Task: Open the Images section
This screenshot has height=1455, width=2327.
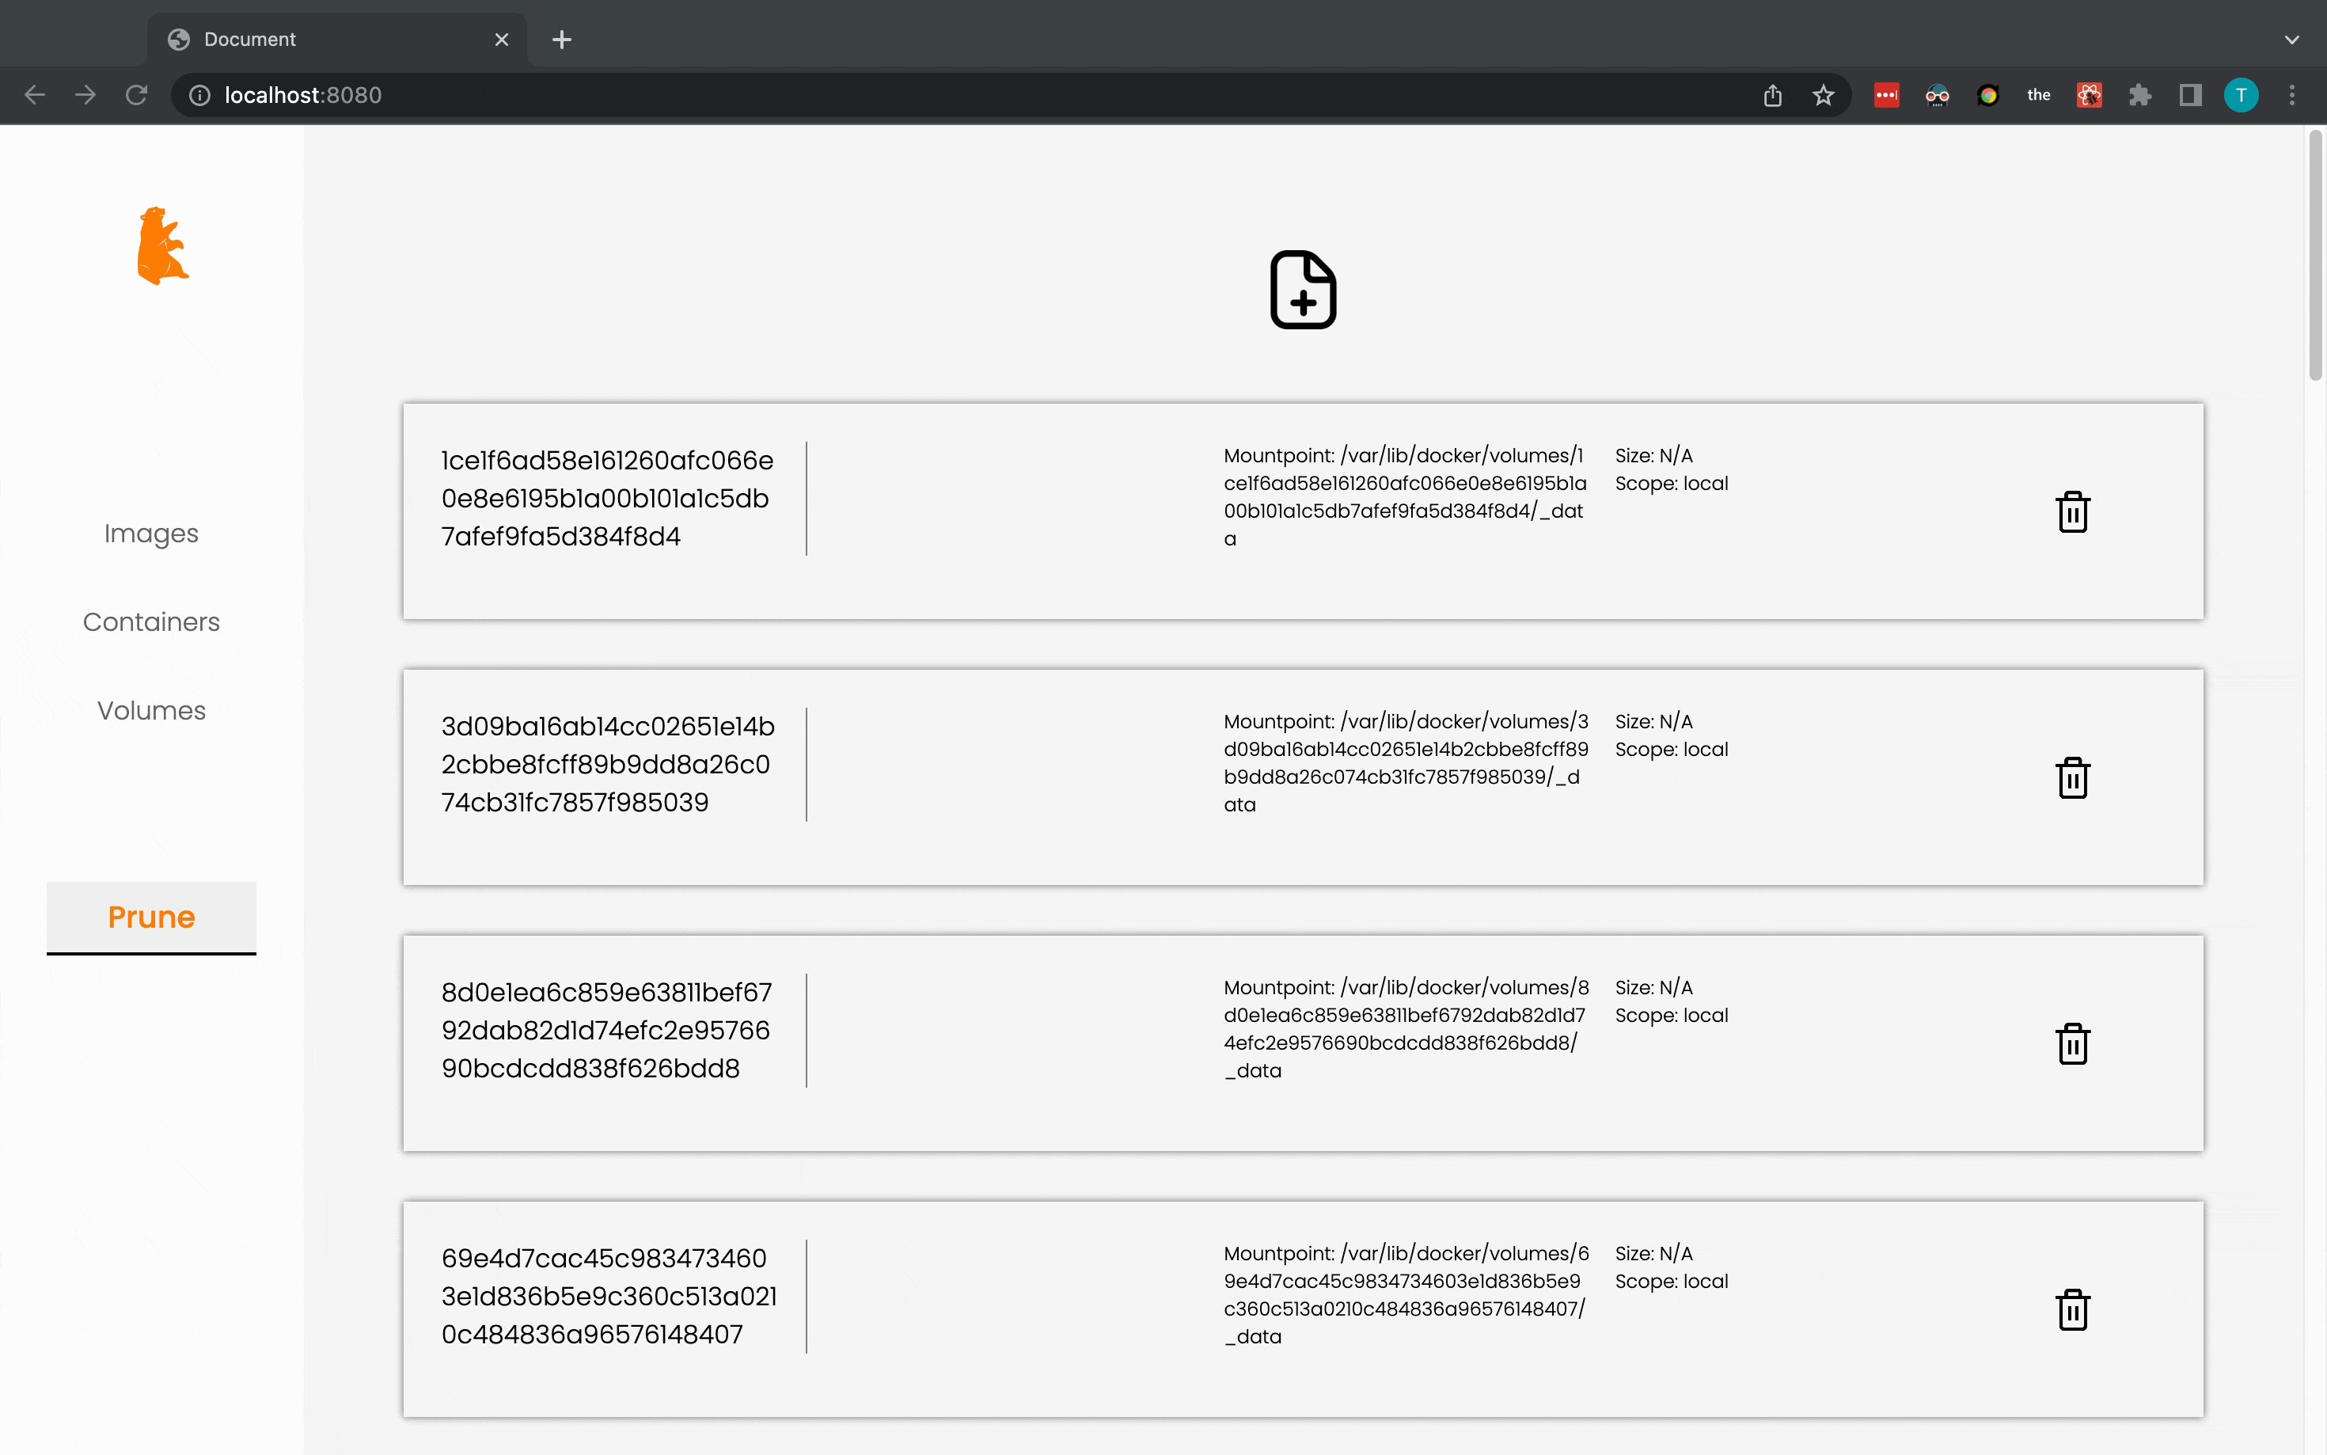Action: coord(151,533)
